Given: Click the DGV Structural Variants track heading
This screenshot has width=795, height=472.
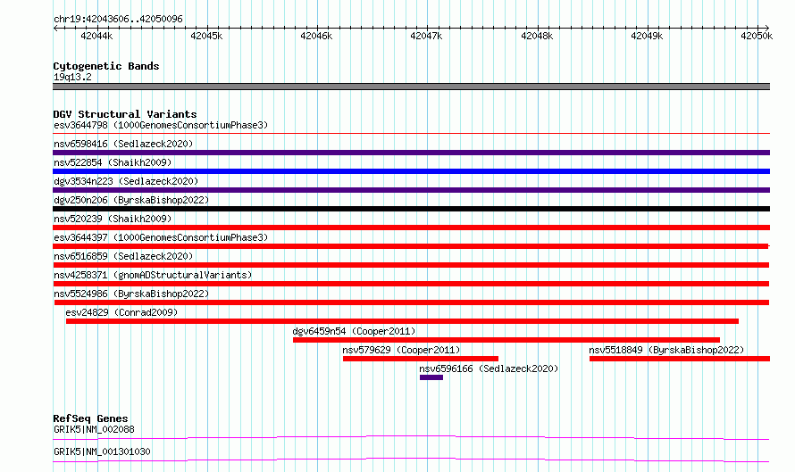Looking at the screenshot, I should click(x=125, y=114).
